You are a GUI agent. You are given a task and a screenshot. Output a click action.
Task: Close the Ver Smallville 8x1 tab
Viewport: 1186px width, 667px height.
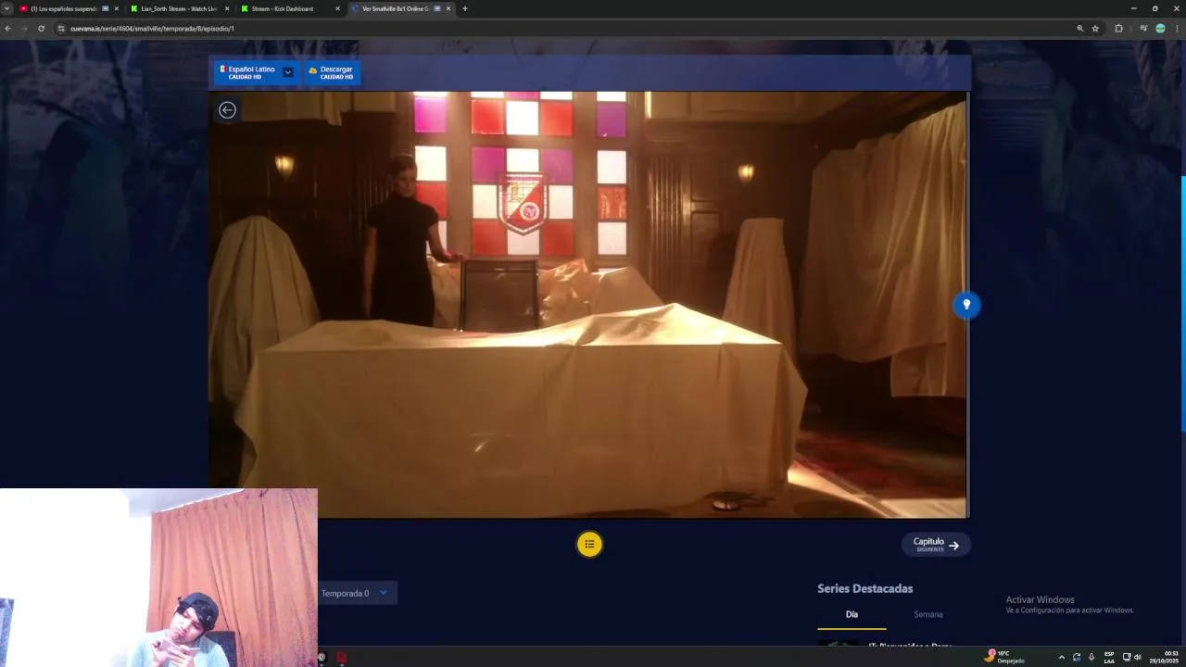(x=448, y=8)
